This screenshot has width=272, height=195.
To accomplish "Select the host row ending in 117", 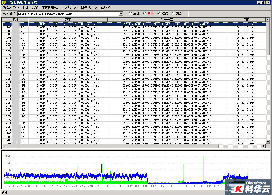I will pos(134,106).
